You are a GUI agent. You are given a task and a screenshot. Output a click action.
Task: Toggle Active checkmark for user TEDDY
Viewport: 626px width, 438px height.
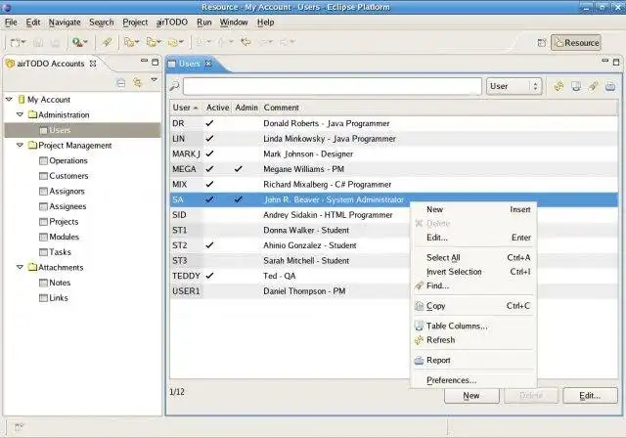coord(209,276)
